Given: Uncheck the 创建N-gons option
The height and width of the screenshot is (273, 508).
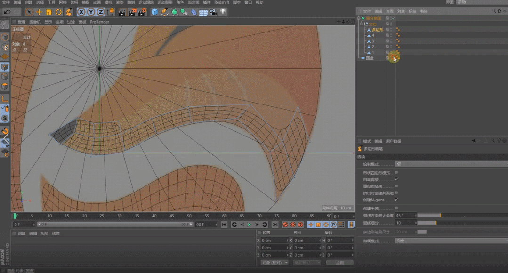Looking at the screenshot, I should coord(396,200).
